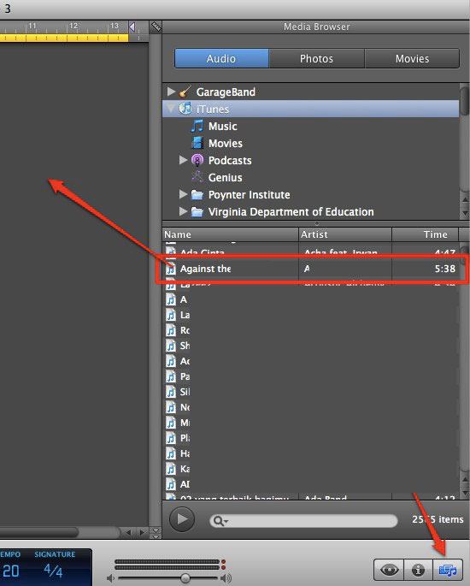Click the yellow cycle region bar
The image size is (470, 586).
coord(64,38)
